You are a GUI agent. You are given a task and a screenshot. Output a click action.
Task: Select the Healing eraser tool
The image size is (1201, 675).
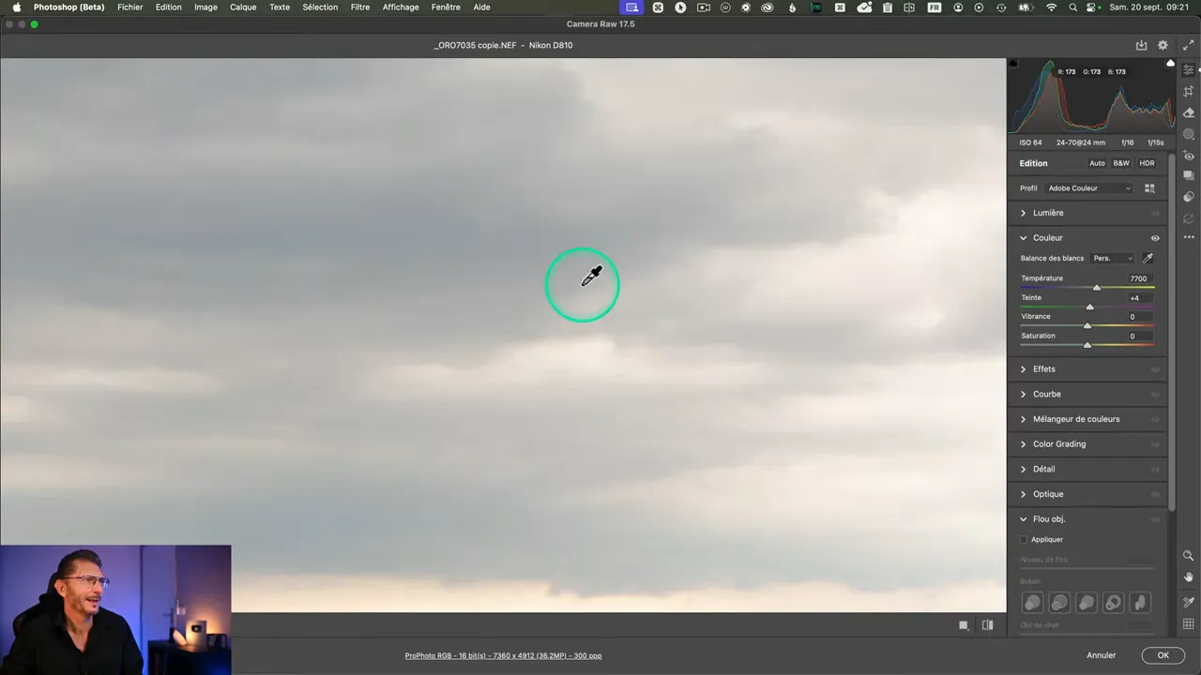coord(1189,112)
